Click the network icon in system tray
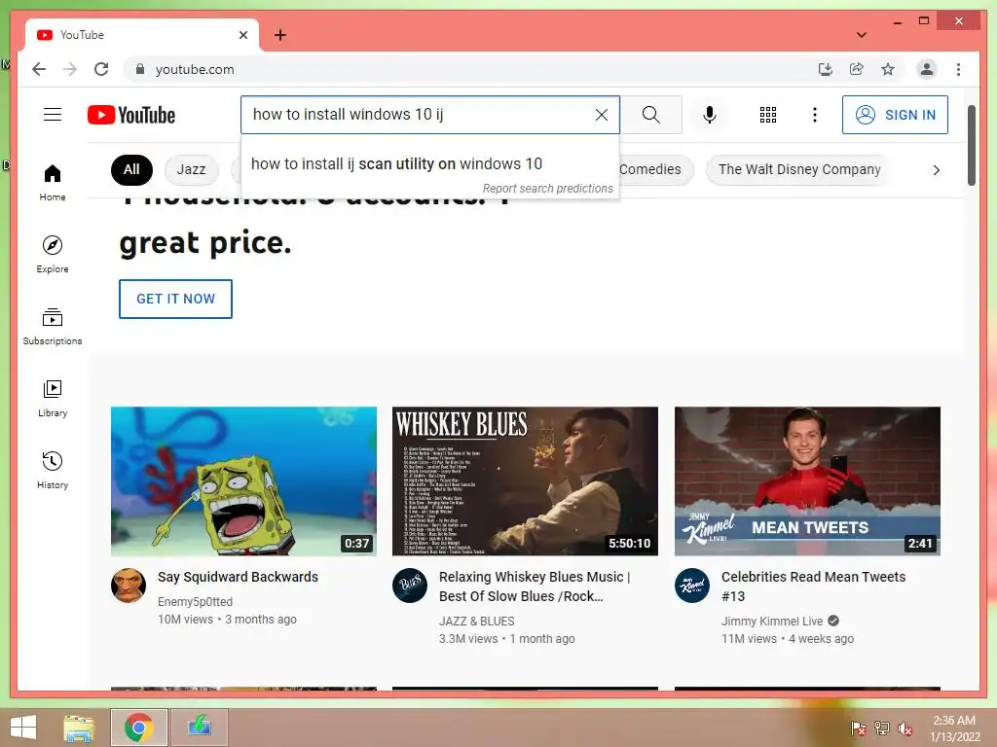 tap(881, 729)
